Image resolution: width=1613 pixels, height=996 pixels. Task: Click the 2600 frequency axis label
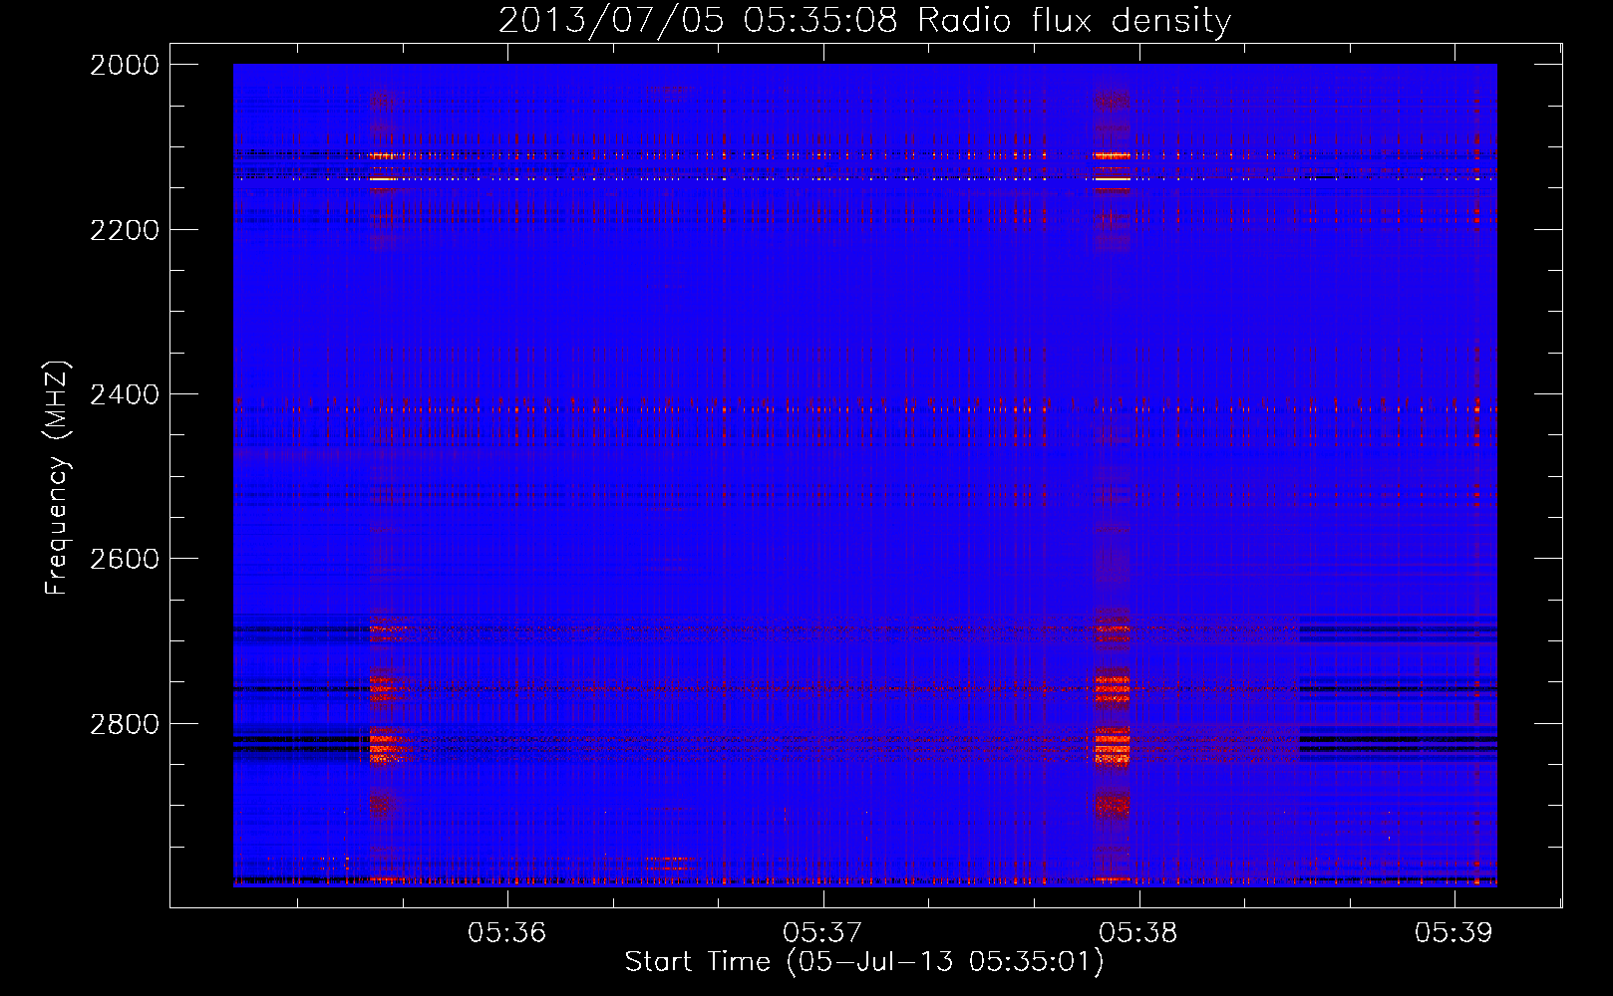(125, 559)
